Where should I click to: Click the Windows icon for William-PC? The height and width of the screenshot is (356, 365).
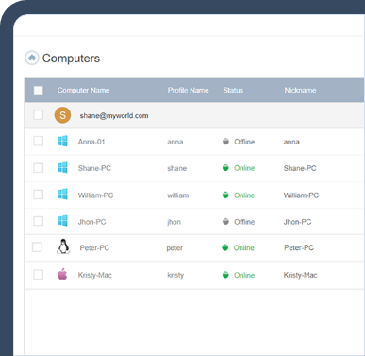(62, 195)
